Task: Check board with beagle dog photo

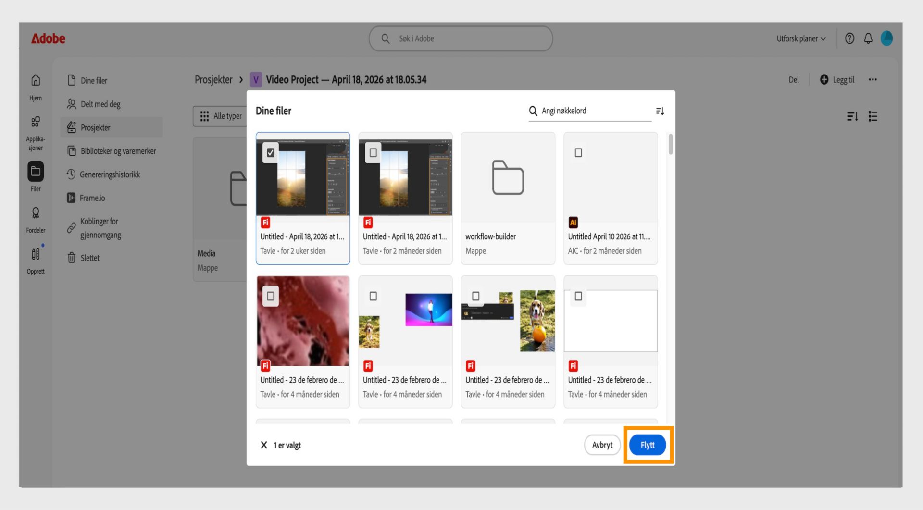Action: [476, 296]
